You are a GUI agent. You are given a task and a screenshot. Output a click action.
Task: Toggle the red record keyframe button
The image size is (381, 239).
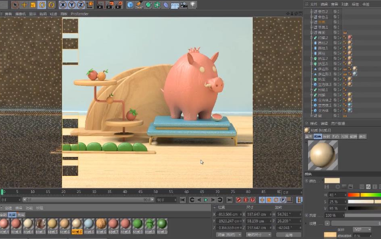pyautogui.click(x=239, y=200)
